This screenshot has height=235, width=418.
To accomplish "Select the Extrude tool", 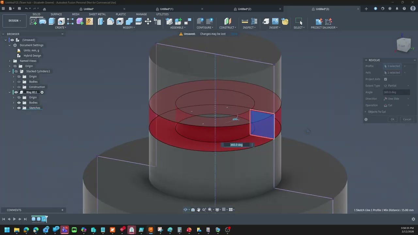I will (52, 22).
